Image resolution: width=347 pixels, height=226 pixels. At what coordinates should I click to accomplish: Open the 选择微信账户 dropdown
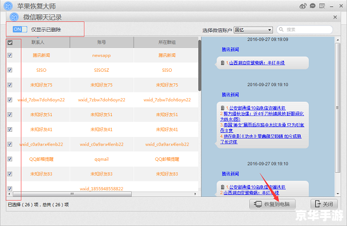pyautogui.click(x=253, y=30)
